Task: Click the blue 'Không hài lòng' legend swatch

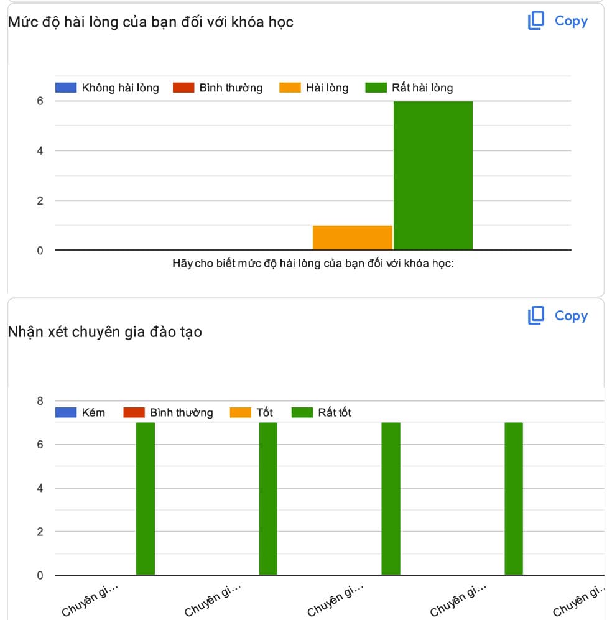Action: 65,88
